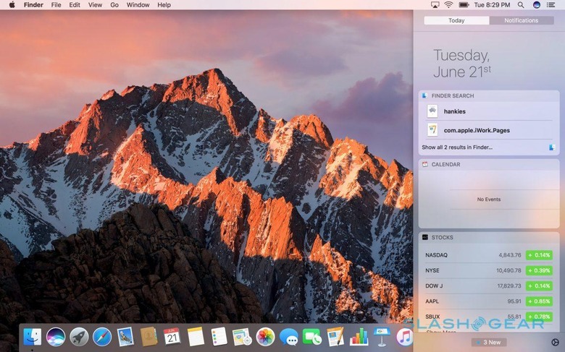Click the 3 New widgets button
Viewport: 565px width, 352px height.
[488, 342]
